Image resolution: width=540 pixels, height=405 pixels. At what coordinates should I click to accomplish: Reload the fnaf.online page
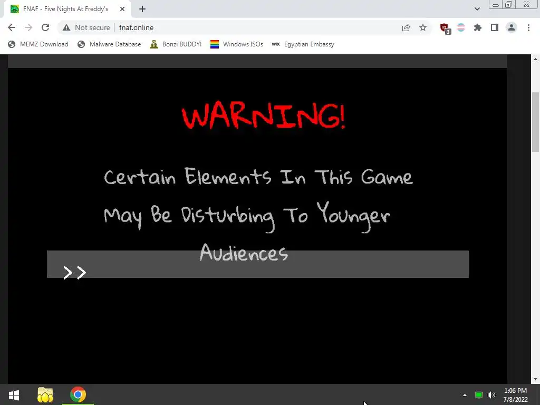[45, 27]
